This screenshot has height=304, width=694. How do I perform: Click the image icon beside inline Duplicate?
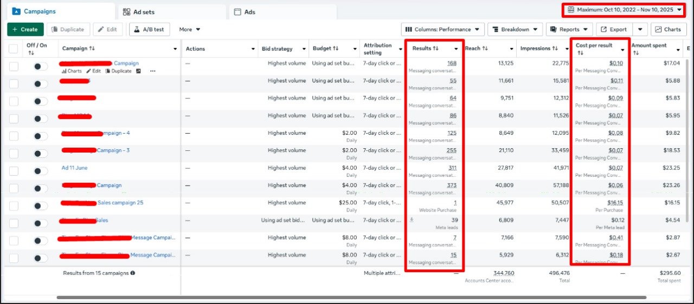[x=138, y=71]
